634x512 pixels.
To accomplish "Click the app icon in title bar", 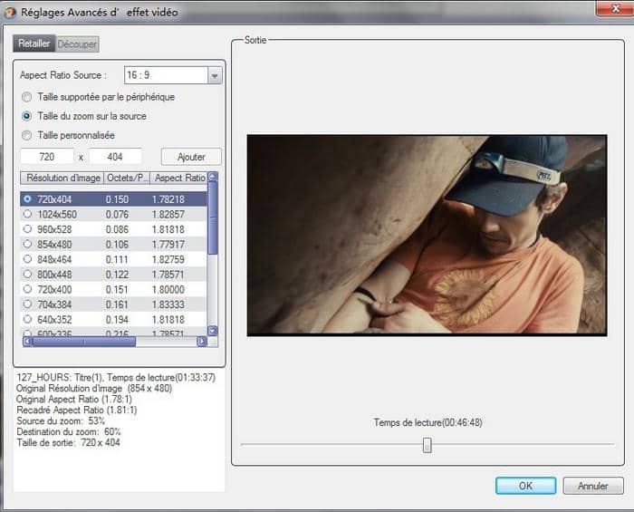I will [10, 13].
